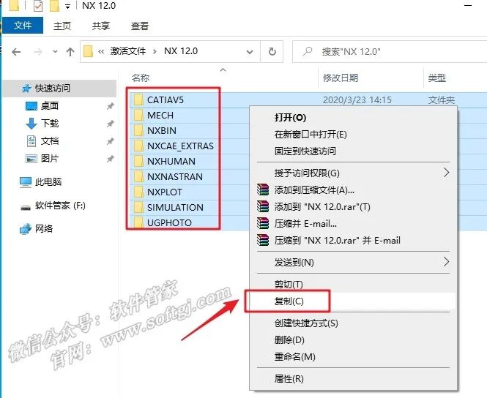487x398 pixels.
Task: Click the 此电脑 monitor icon
Action: click(26, 182)
